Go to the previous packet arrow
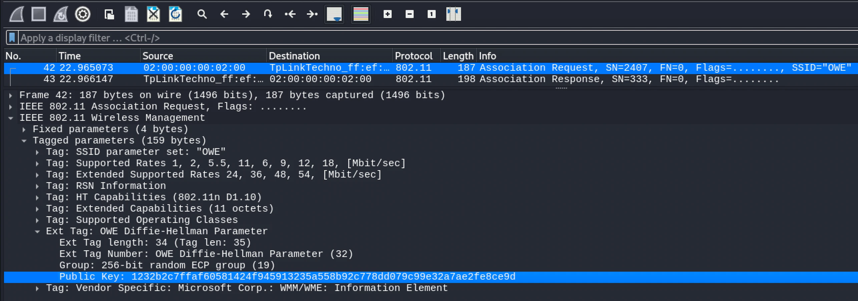858x301 pixels. [224, 14]
